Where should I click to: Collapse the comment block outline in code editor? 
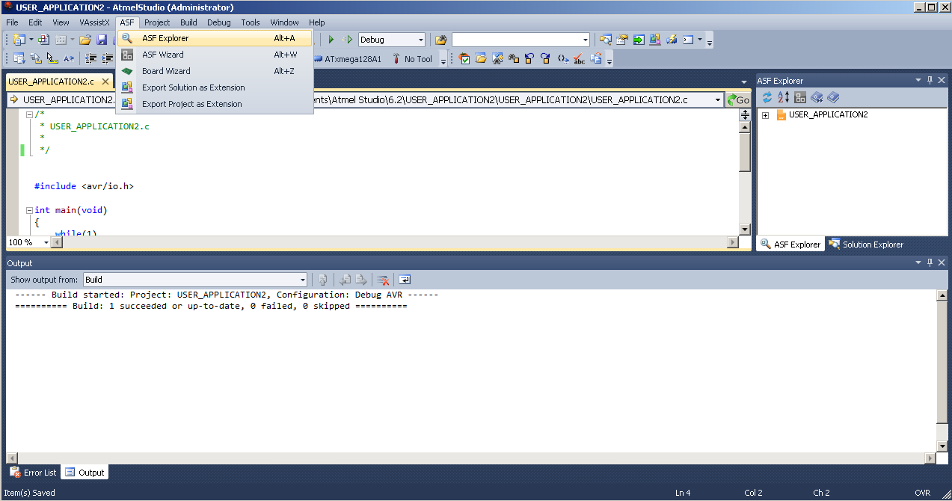point(28,114)
